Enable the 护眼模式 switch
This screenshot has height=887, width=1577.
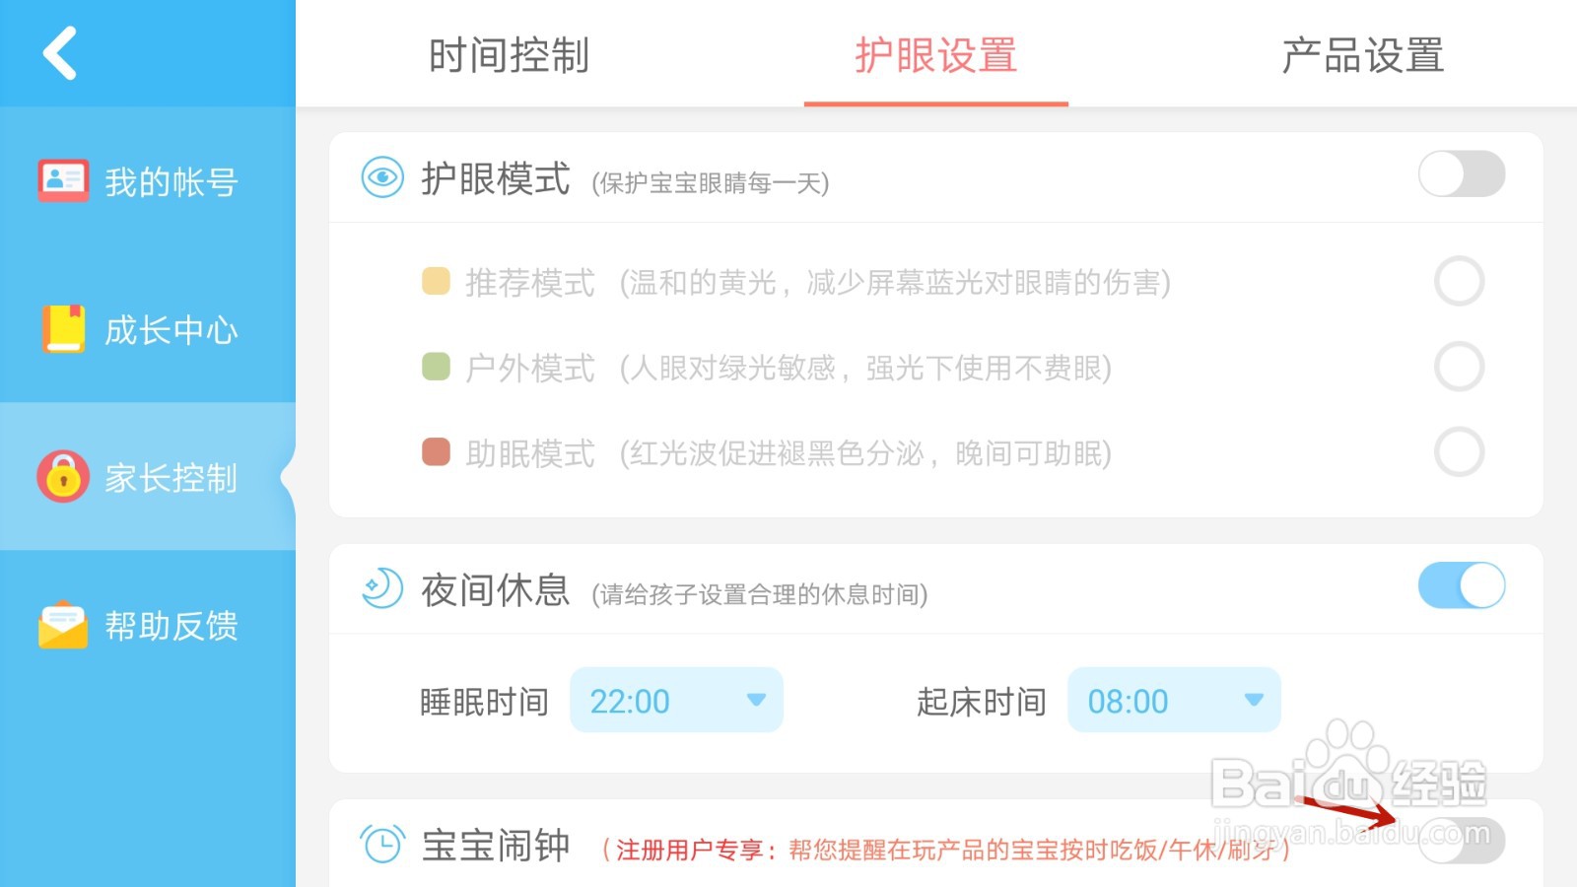tap(1460, 175)
